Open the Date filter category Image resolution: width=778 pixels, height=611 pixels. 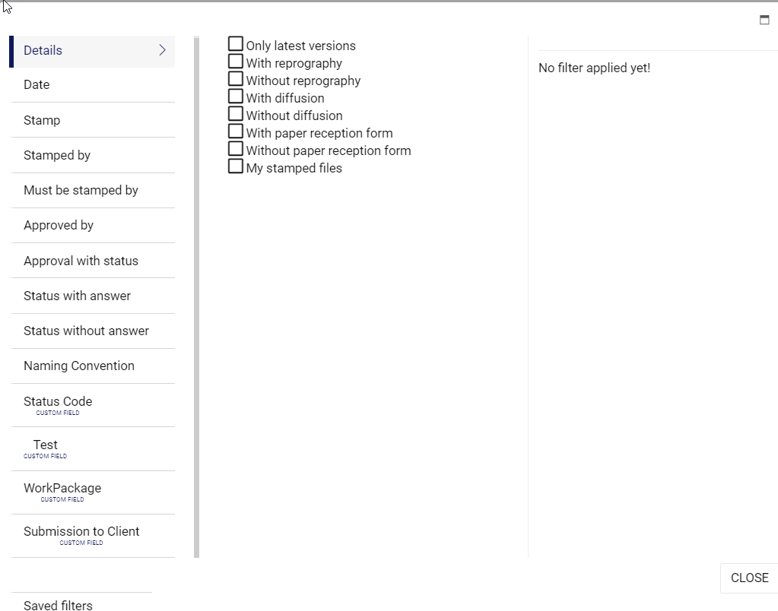[37, 85]
